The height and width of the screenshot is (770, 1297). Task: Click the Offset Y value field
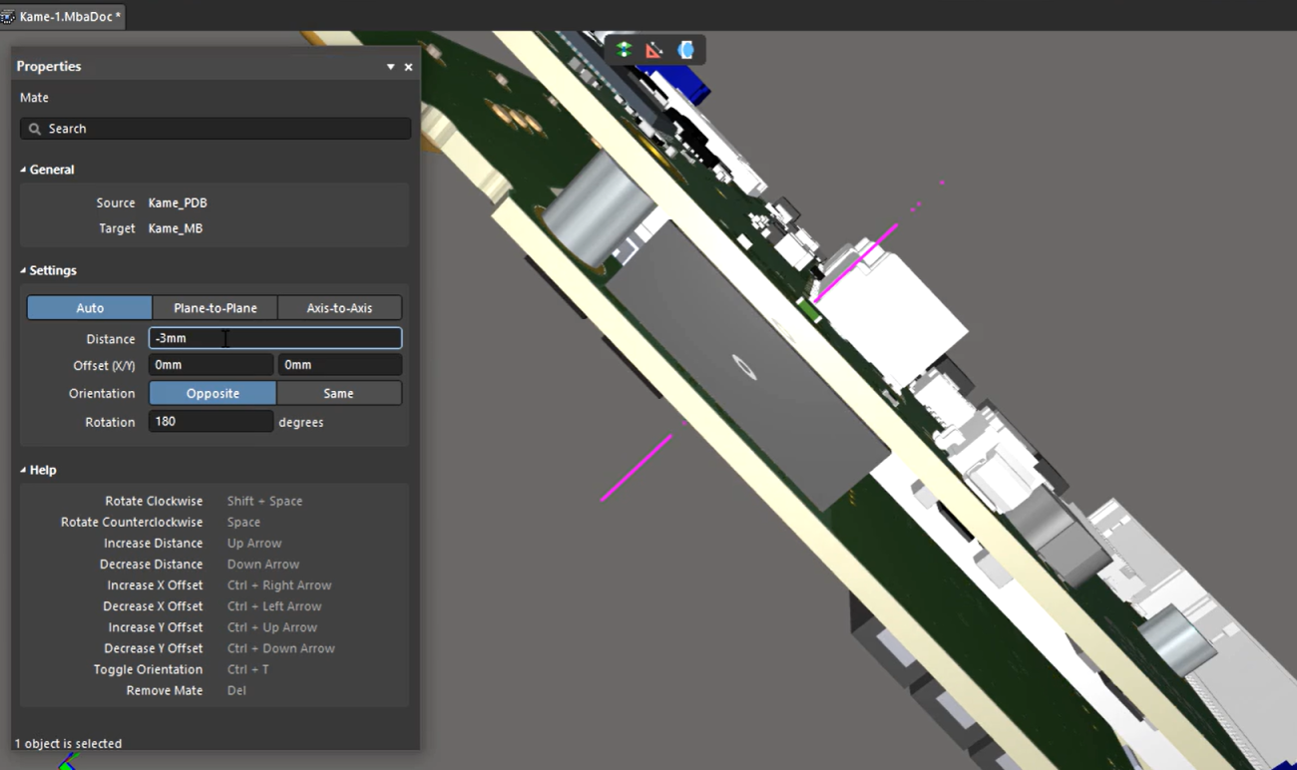tap(339, 365)
